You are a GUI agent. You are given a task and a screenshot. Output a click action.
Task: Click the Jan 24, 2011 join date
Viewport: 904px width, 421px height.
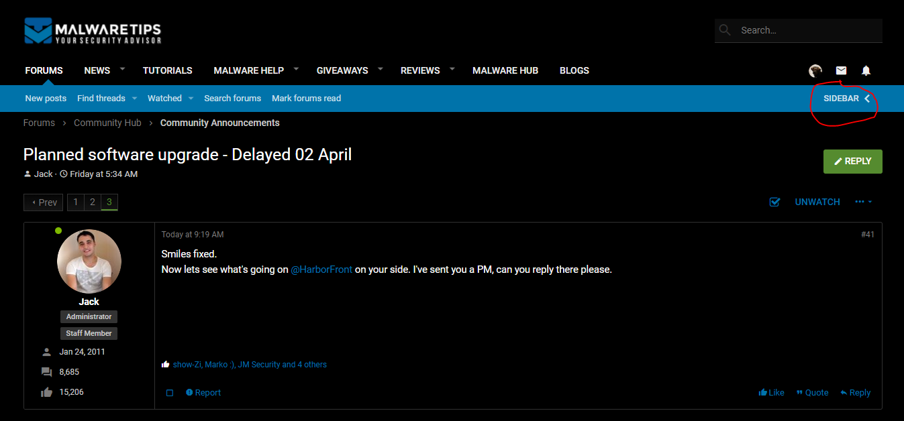(82, 352)
